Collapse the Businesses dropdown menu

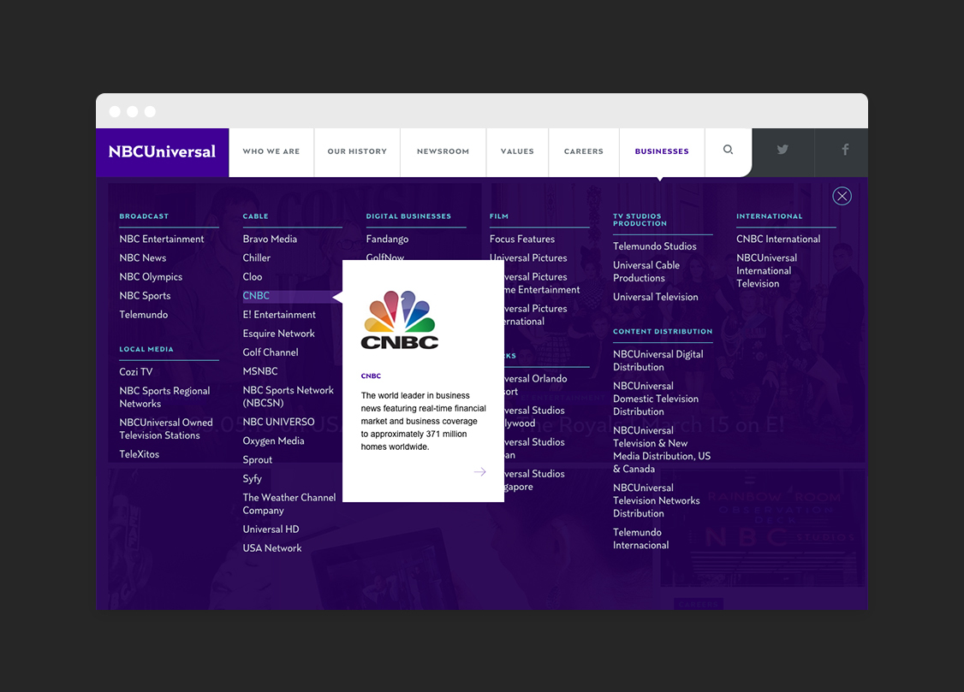click(662, 151)
